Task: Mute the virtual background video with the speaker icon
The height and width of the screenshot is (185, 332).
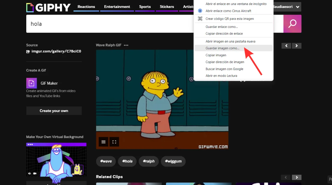Action: (29, 173)
